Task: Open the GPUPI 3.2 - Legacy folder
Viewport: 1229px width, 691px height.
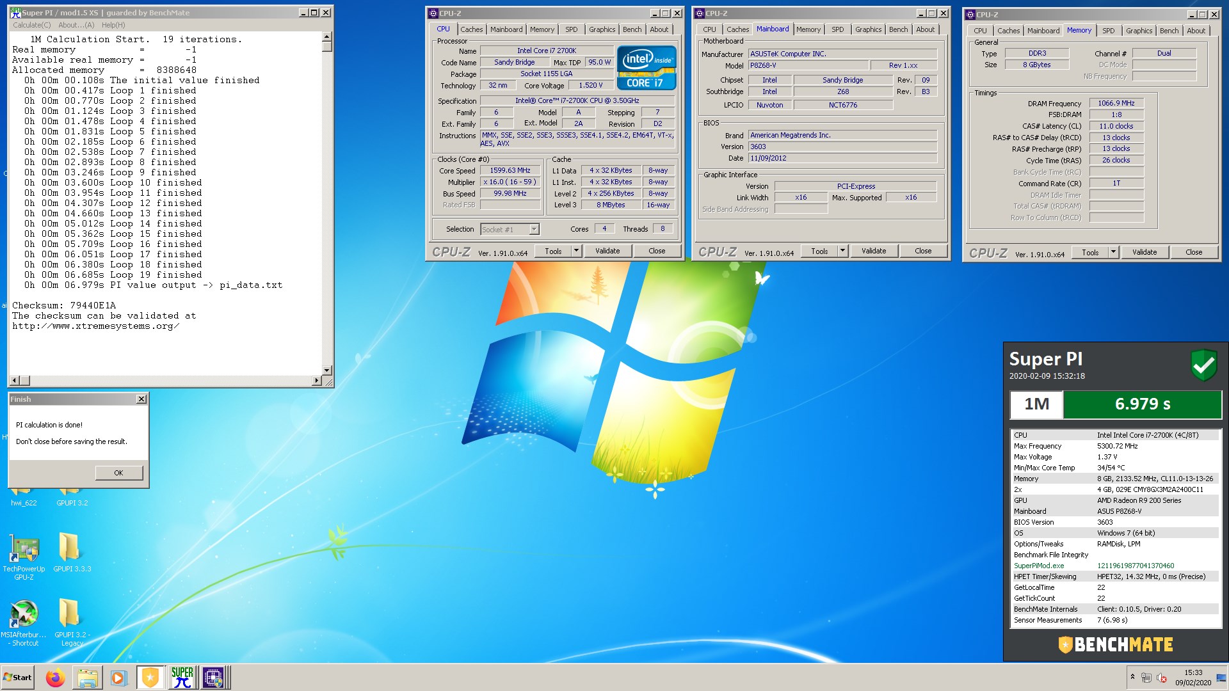Action: tap(72, 623)
